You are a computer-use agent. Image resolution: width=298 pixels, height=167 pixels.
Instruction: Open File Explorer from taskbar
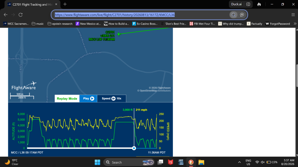(201, 162)
